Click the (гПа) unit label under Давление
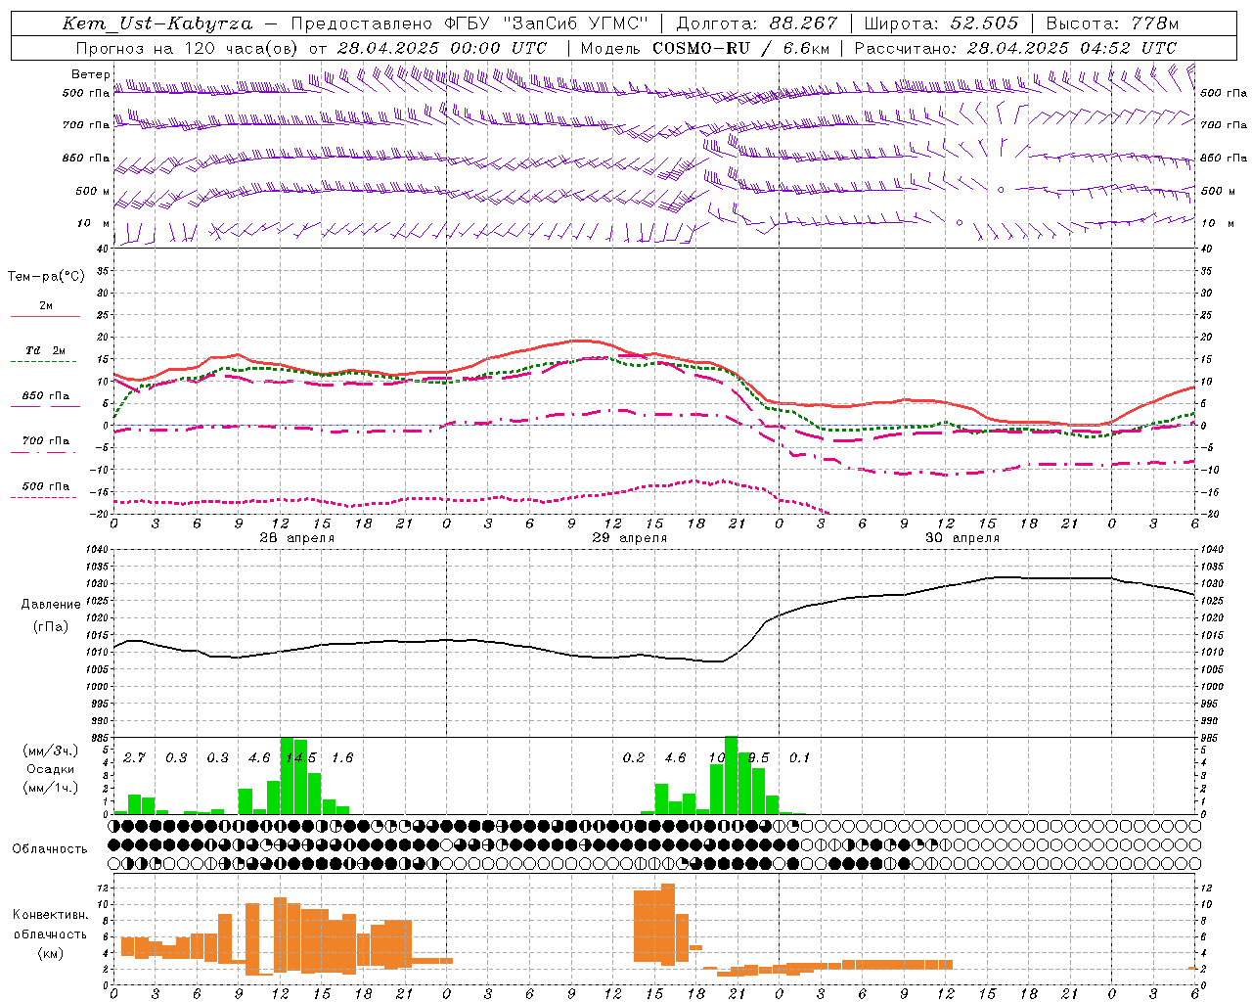1252x1002 pixels. pyautogui.click(x=51, y=626)
